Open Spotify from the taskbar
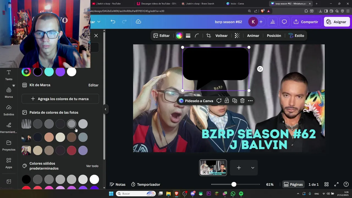 click(x=241, y=194)
